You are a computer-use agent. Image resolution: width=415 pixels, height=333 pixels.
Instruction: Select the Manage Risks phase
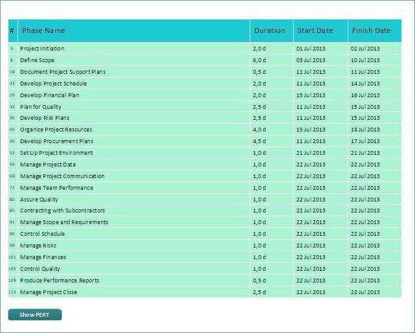point(205,245)
